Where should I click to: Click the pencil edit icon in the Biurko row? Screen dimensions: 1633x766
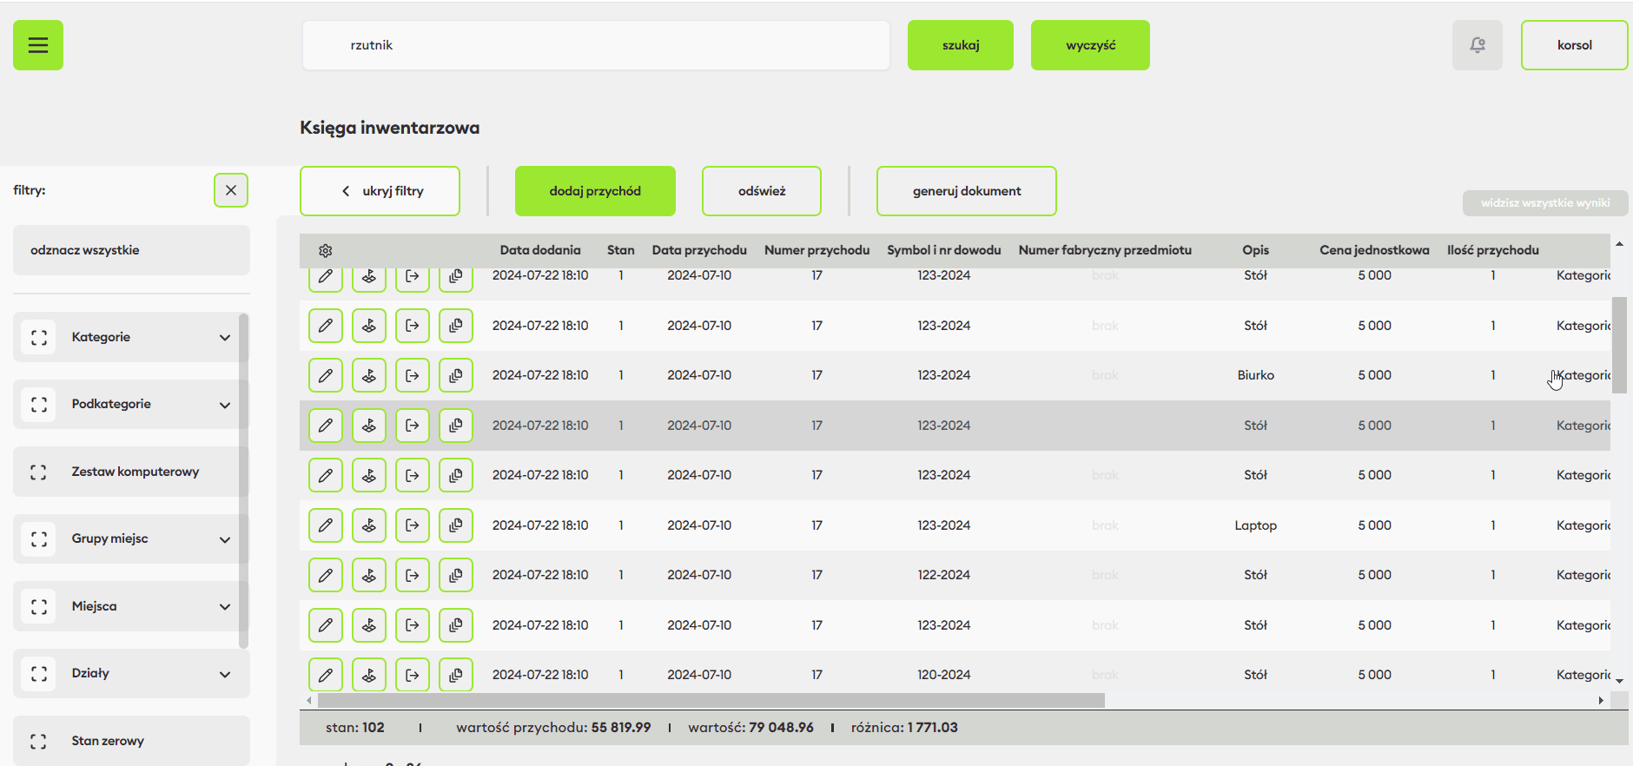(x=326, y=376)
